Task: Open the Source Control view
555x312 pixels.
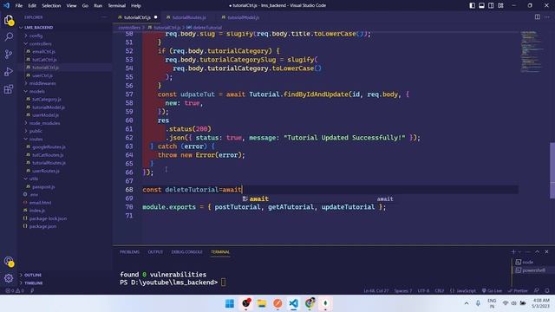Action: (x=9, y=54)
